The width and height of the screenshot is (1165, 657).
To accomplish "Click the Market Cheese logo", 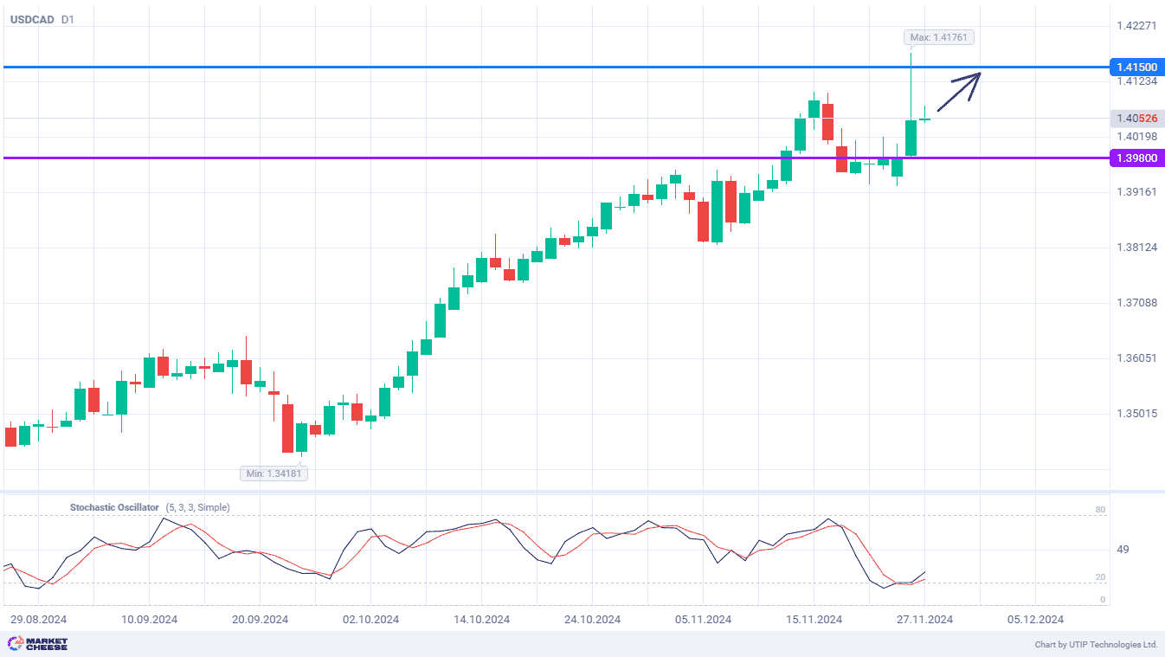I will click(x=37, y=644).
